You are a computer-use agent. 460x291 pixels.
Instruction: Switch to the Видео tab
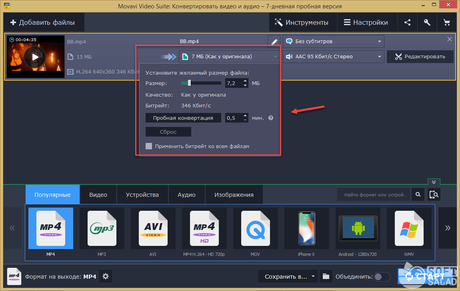click(x=98, y=195)
